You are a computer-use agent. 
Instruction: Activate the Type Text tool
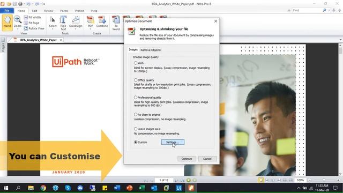tap(63, 23)
